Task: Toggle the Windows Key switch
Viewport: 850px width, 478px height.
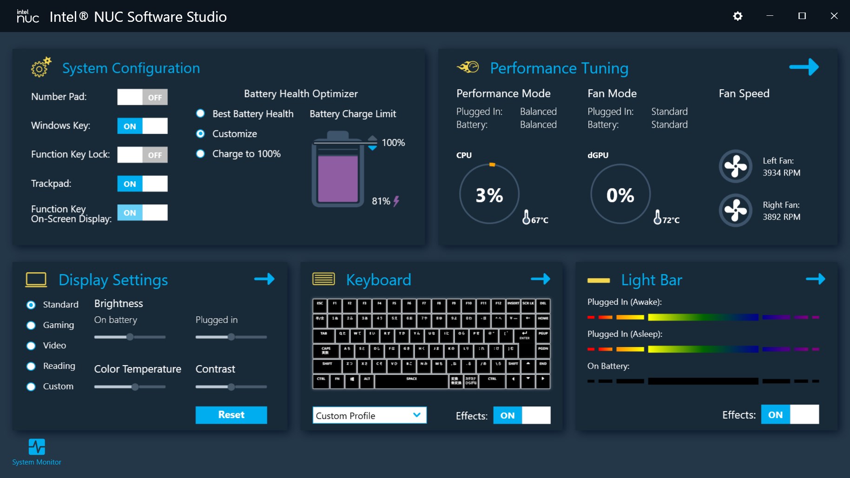Action: [x=142, y=126]
